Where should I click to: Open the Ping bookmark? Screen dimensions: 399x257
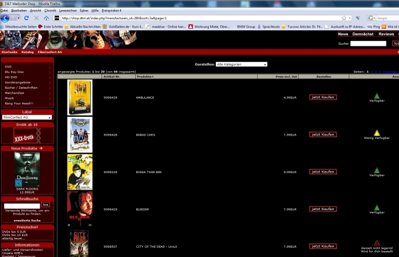(x=374, y=26)
